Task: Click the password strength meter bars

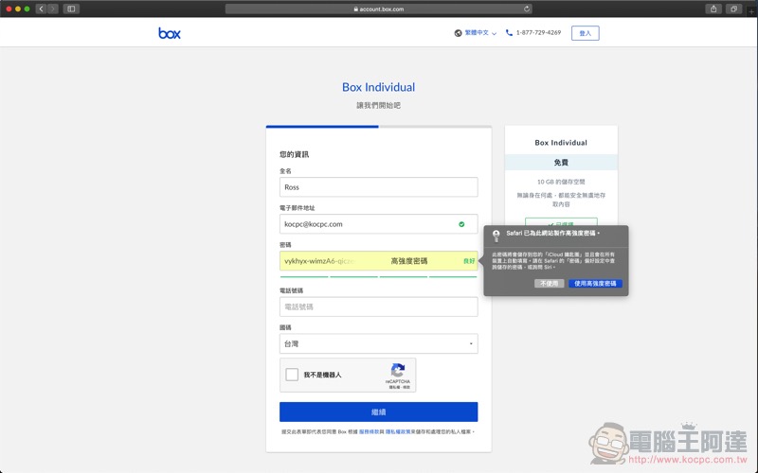Action: (x=378, y=276)
